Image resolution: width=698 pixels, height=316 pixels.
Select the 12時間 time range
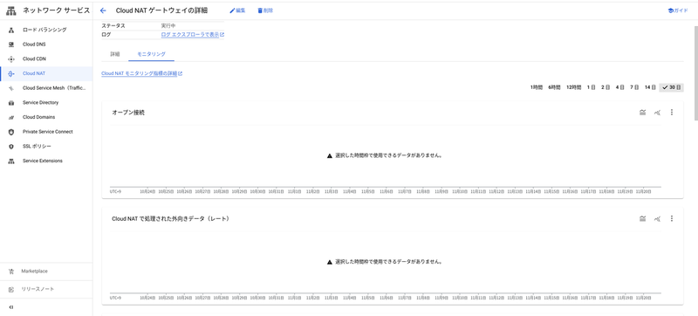573,87
